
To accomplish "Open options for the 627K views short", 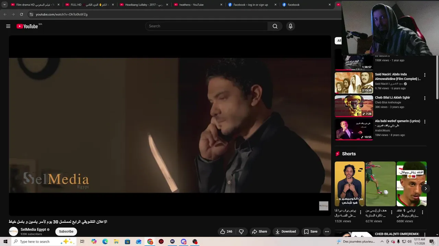I will point(391,212).
